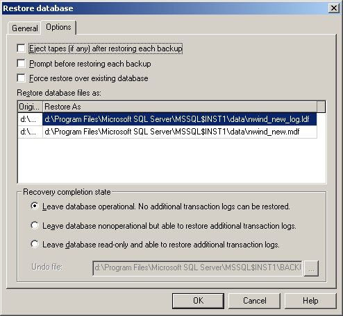This screenshot has width=343, height=316.
Task: Cancel the restore dialog
Action: coord(254,301)
